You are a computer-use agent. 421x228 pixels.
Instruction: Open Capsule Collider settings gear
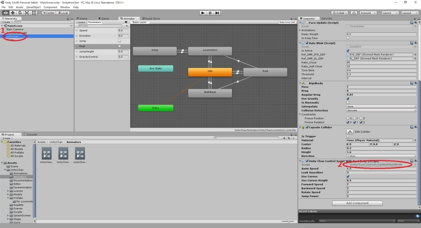416,127
